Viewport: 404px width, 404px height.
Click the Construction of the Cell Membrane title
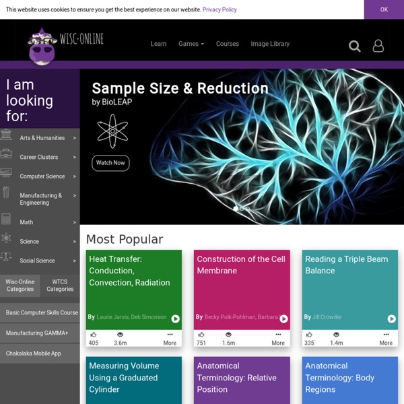point(241,265)
